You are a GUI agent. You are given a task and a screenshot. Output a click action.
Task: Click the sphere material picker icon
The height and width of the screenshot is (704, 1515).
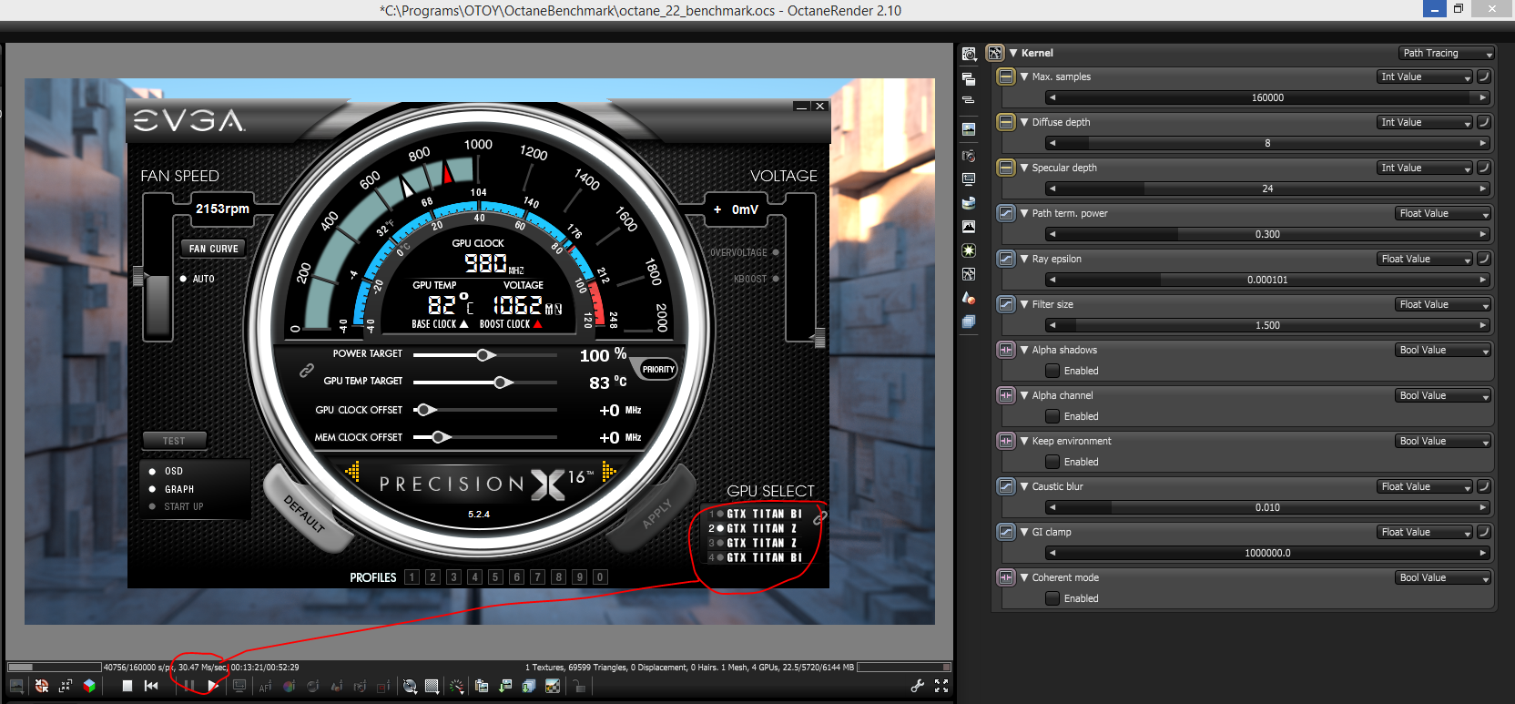[312, 686]
